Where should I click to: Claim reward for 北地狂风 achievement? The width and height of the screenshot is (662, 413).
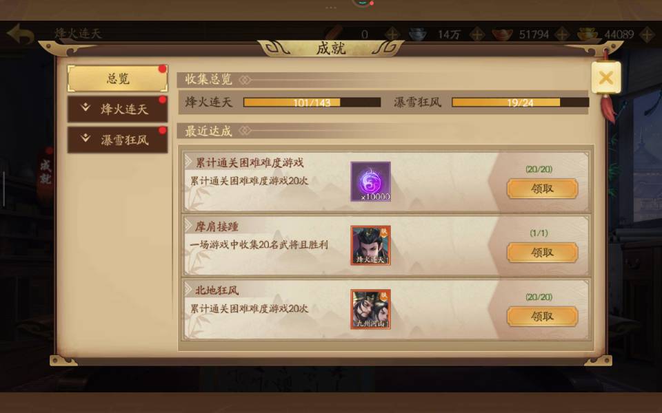(x=542, y=317)
